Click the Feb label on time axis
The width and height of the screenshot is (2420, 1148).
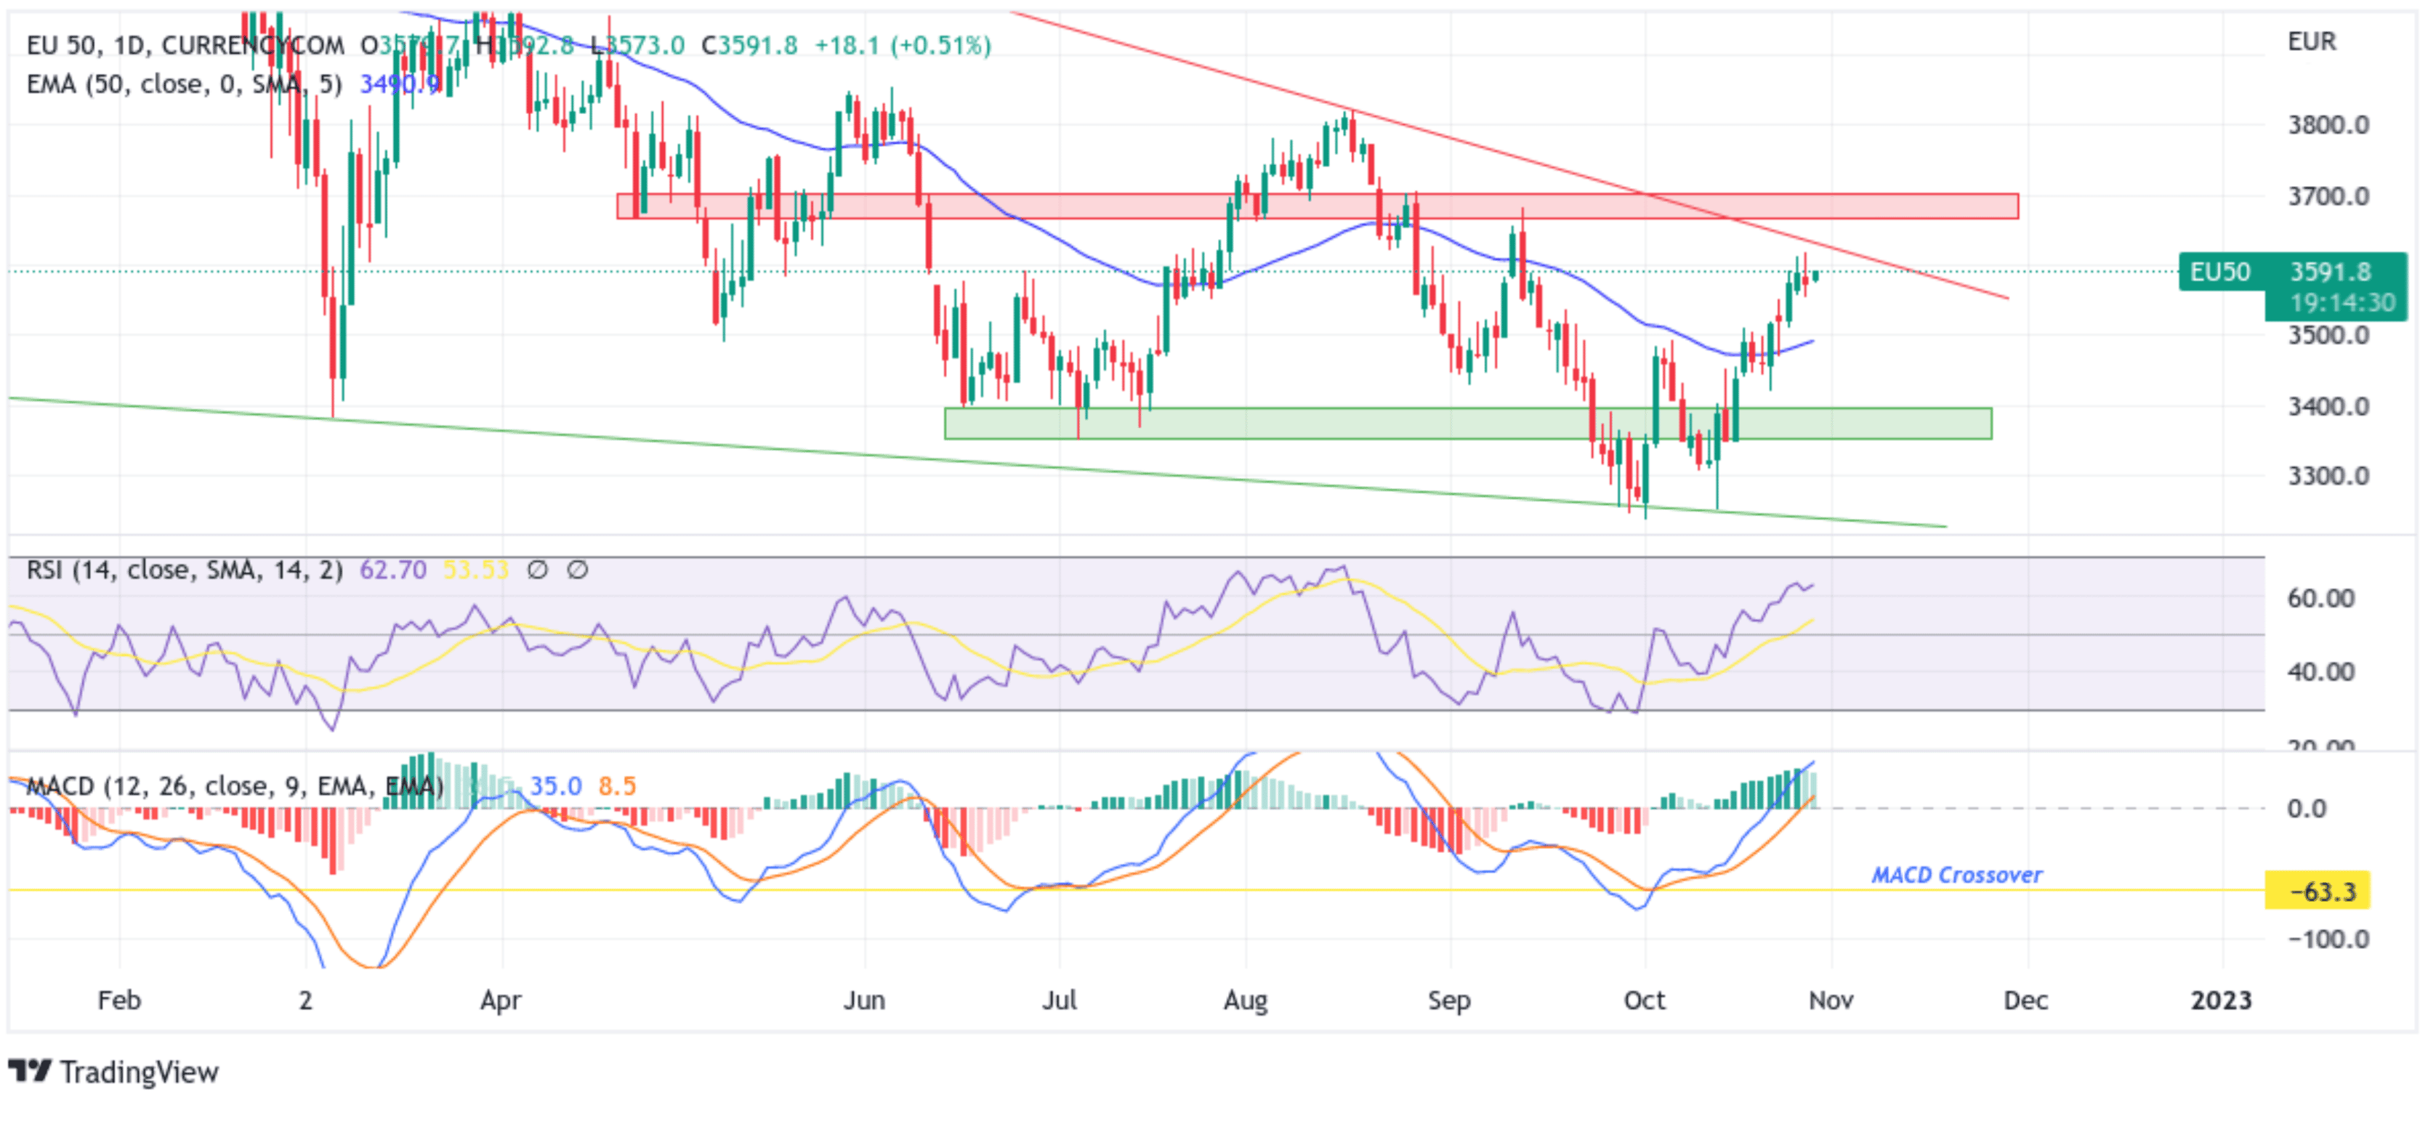tap(119, 1001)
